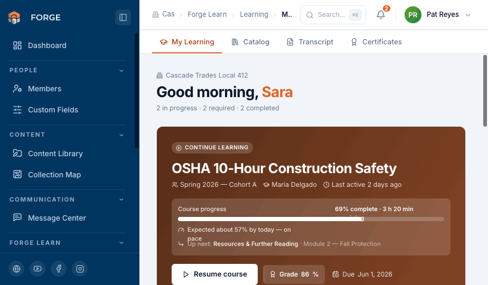Open the Instagram icon link
Image resolution: width=488 pixels, height=285 pixels.
80,269
